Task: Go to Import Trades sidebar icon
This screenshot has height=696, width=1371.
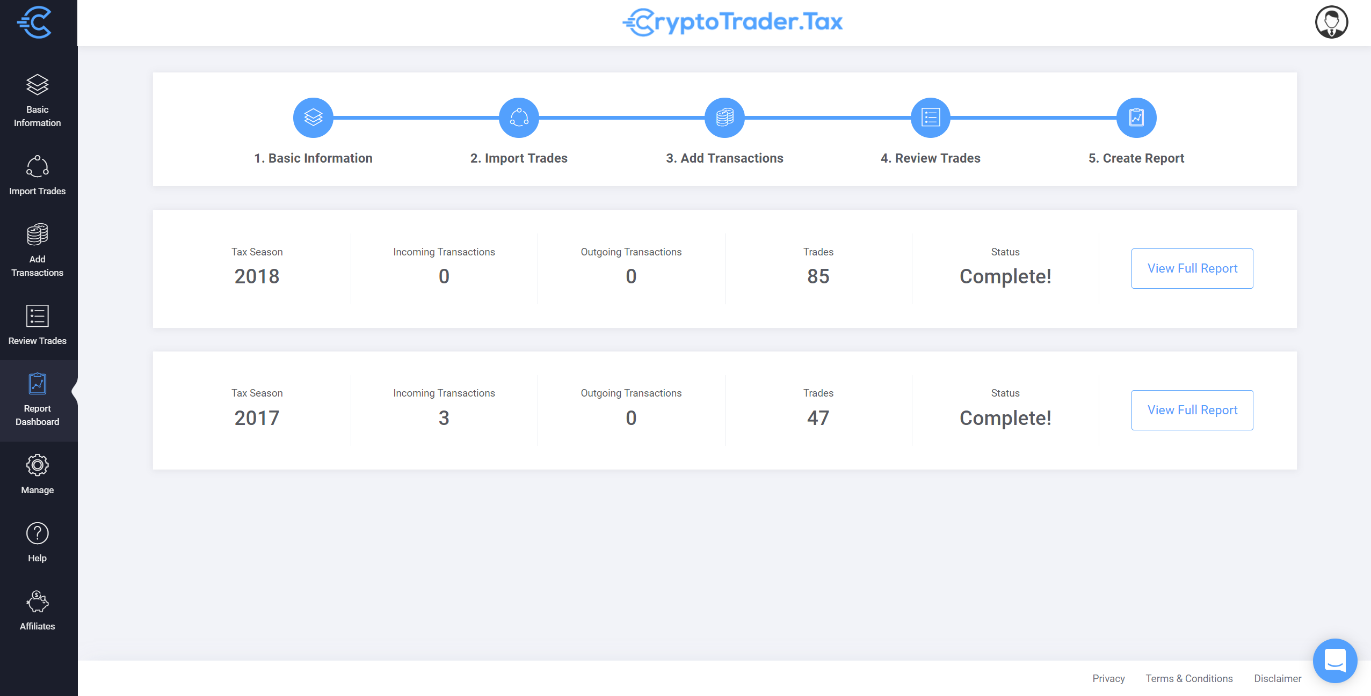Action: tap(37, 166)
